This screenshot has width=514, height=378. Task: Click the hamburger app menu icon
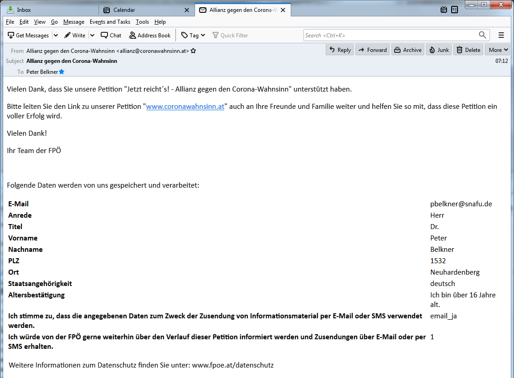(x=501, y=35)
